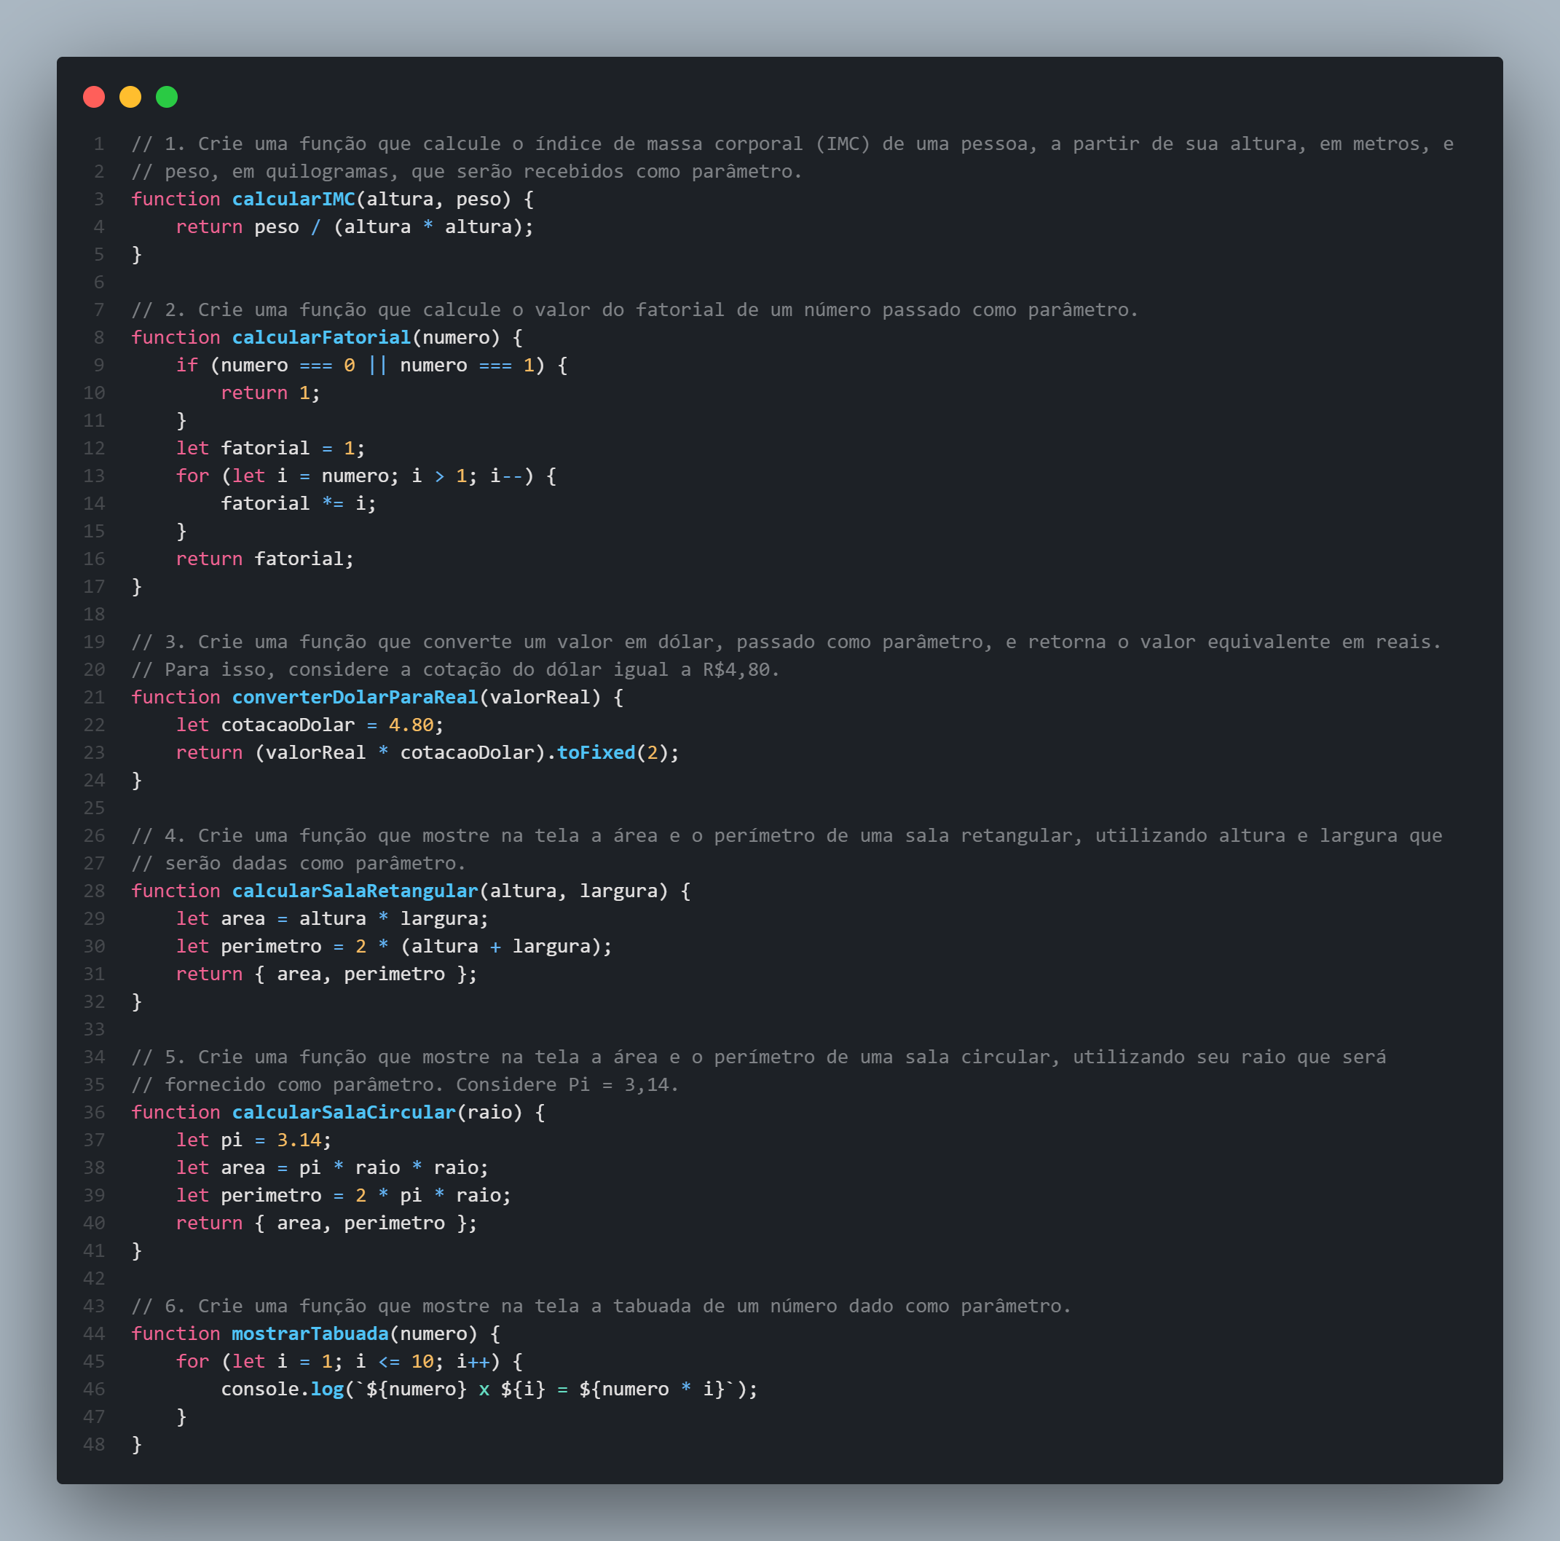Click the red close window dot
This screenshot has height=1541, width=1560.
click(94, 97)
